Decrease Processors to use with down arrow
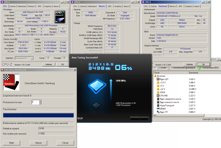Viewport: 221px width, 148px height. 40,103
